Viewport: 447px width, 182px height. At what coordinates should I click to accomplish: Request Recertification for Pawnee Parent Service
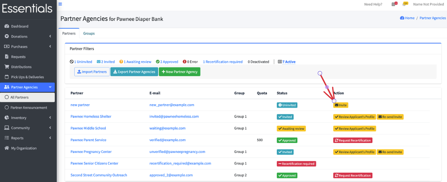[353, 140]
